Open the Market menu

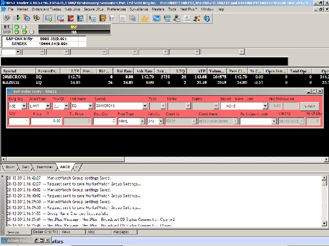click(22, 9)
